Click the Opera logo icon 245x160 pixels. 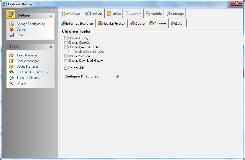click(x=132, y=23)
